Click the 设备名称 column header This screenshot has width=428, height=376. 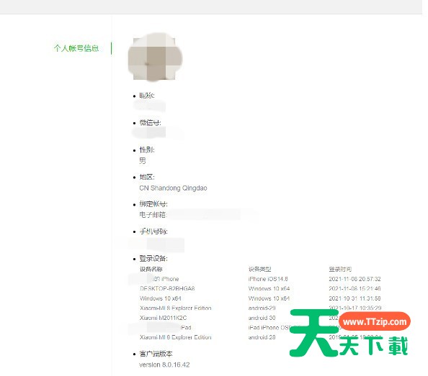151,270
